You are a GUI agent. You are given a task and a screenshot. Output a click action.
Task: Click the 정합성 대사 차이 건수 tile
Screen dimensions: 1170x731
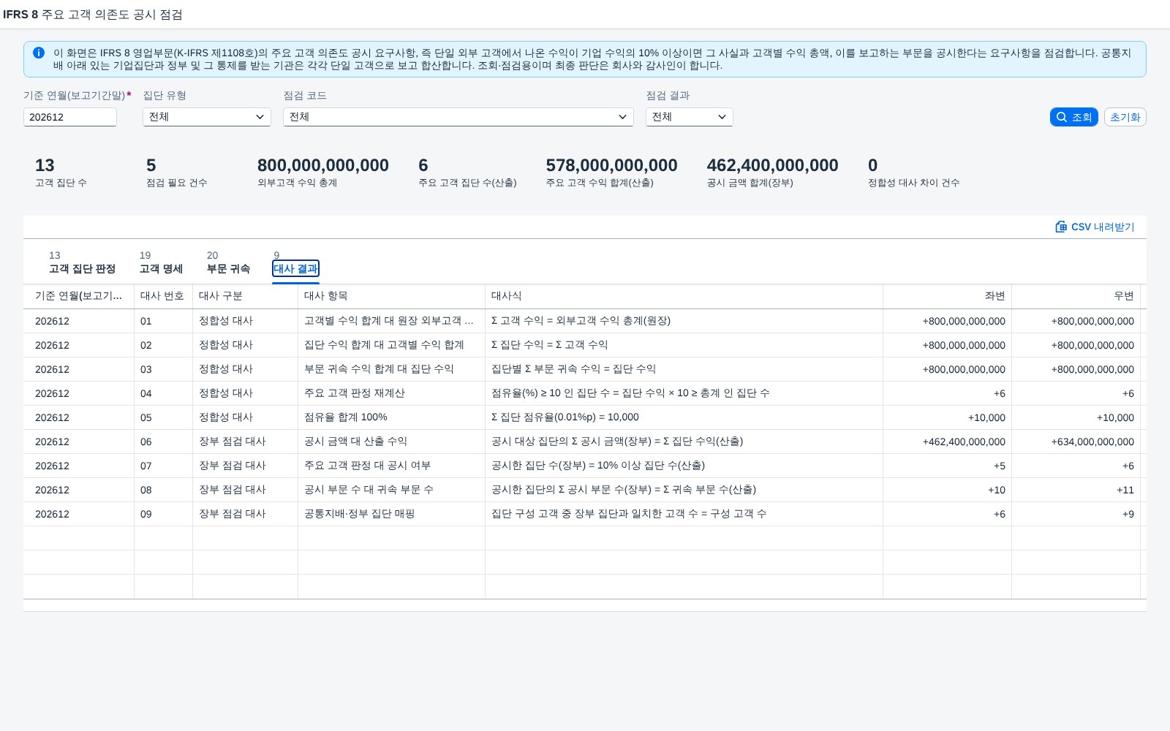click(x=913, y=173)
